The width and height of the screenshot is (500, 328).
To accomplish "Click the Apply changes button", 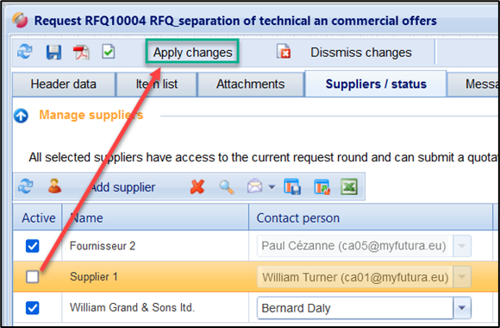I will click(x=192, y=53).
